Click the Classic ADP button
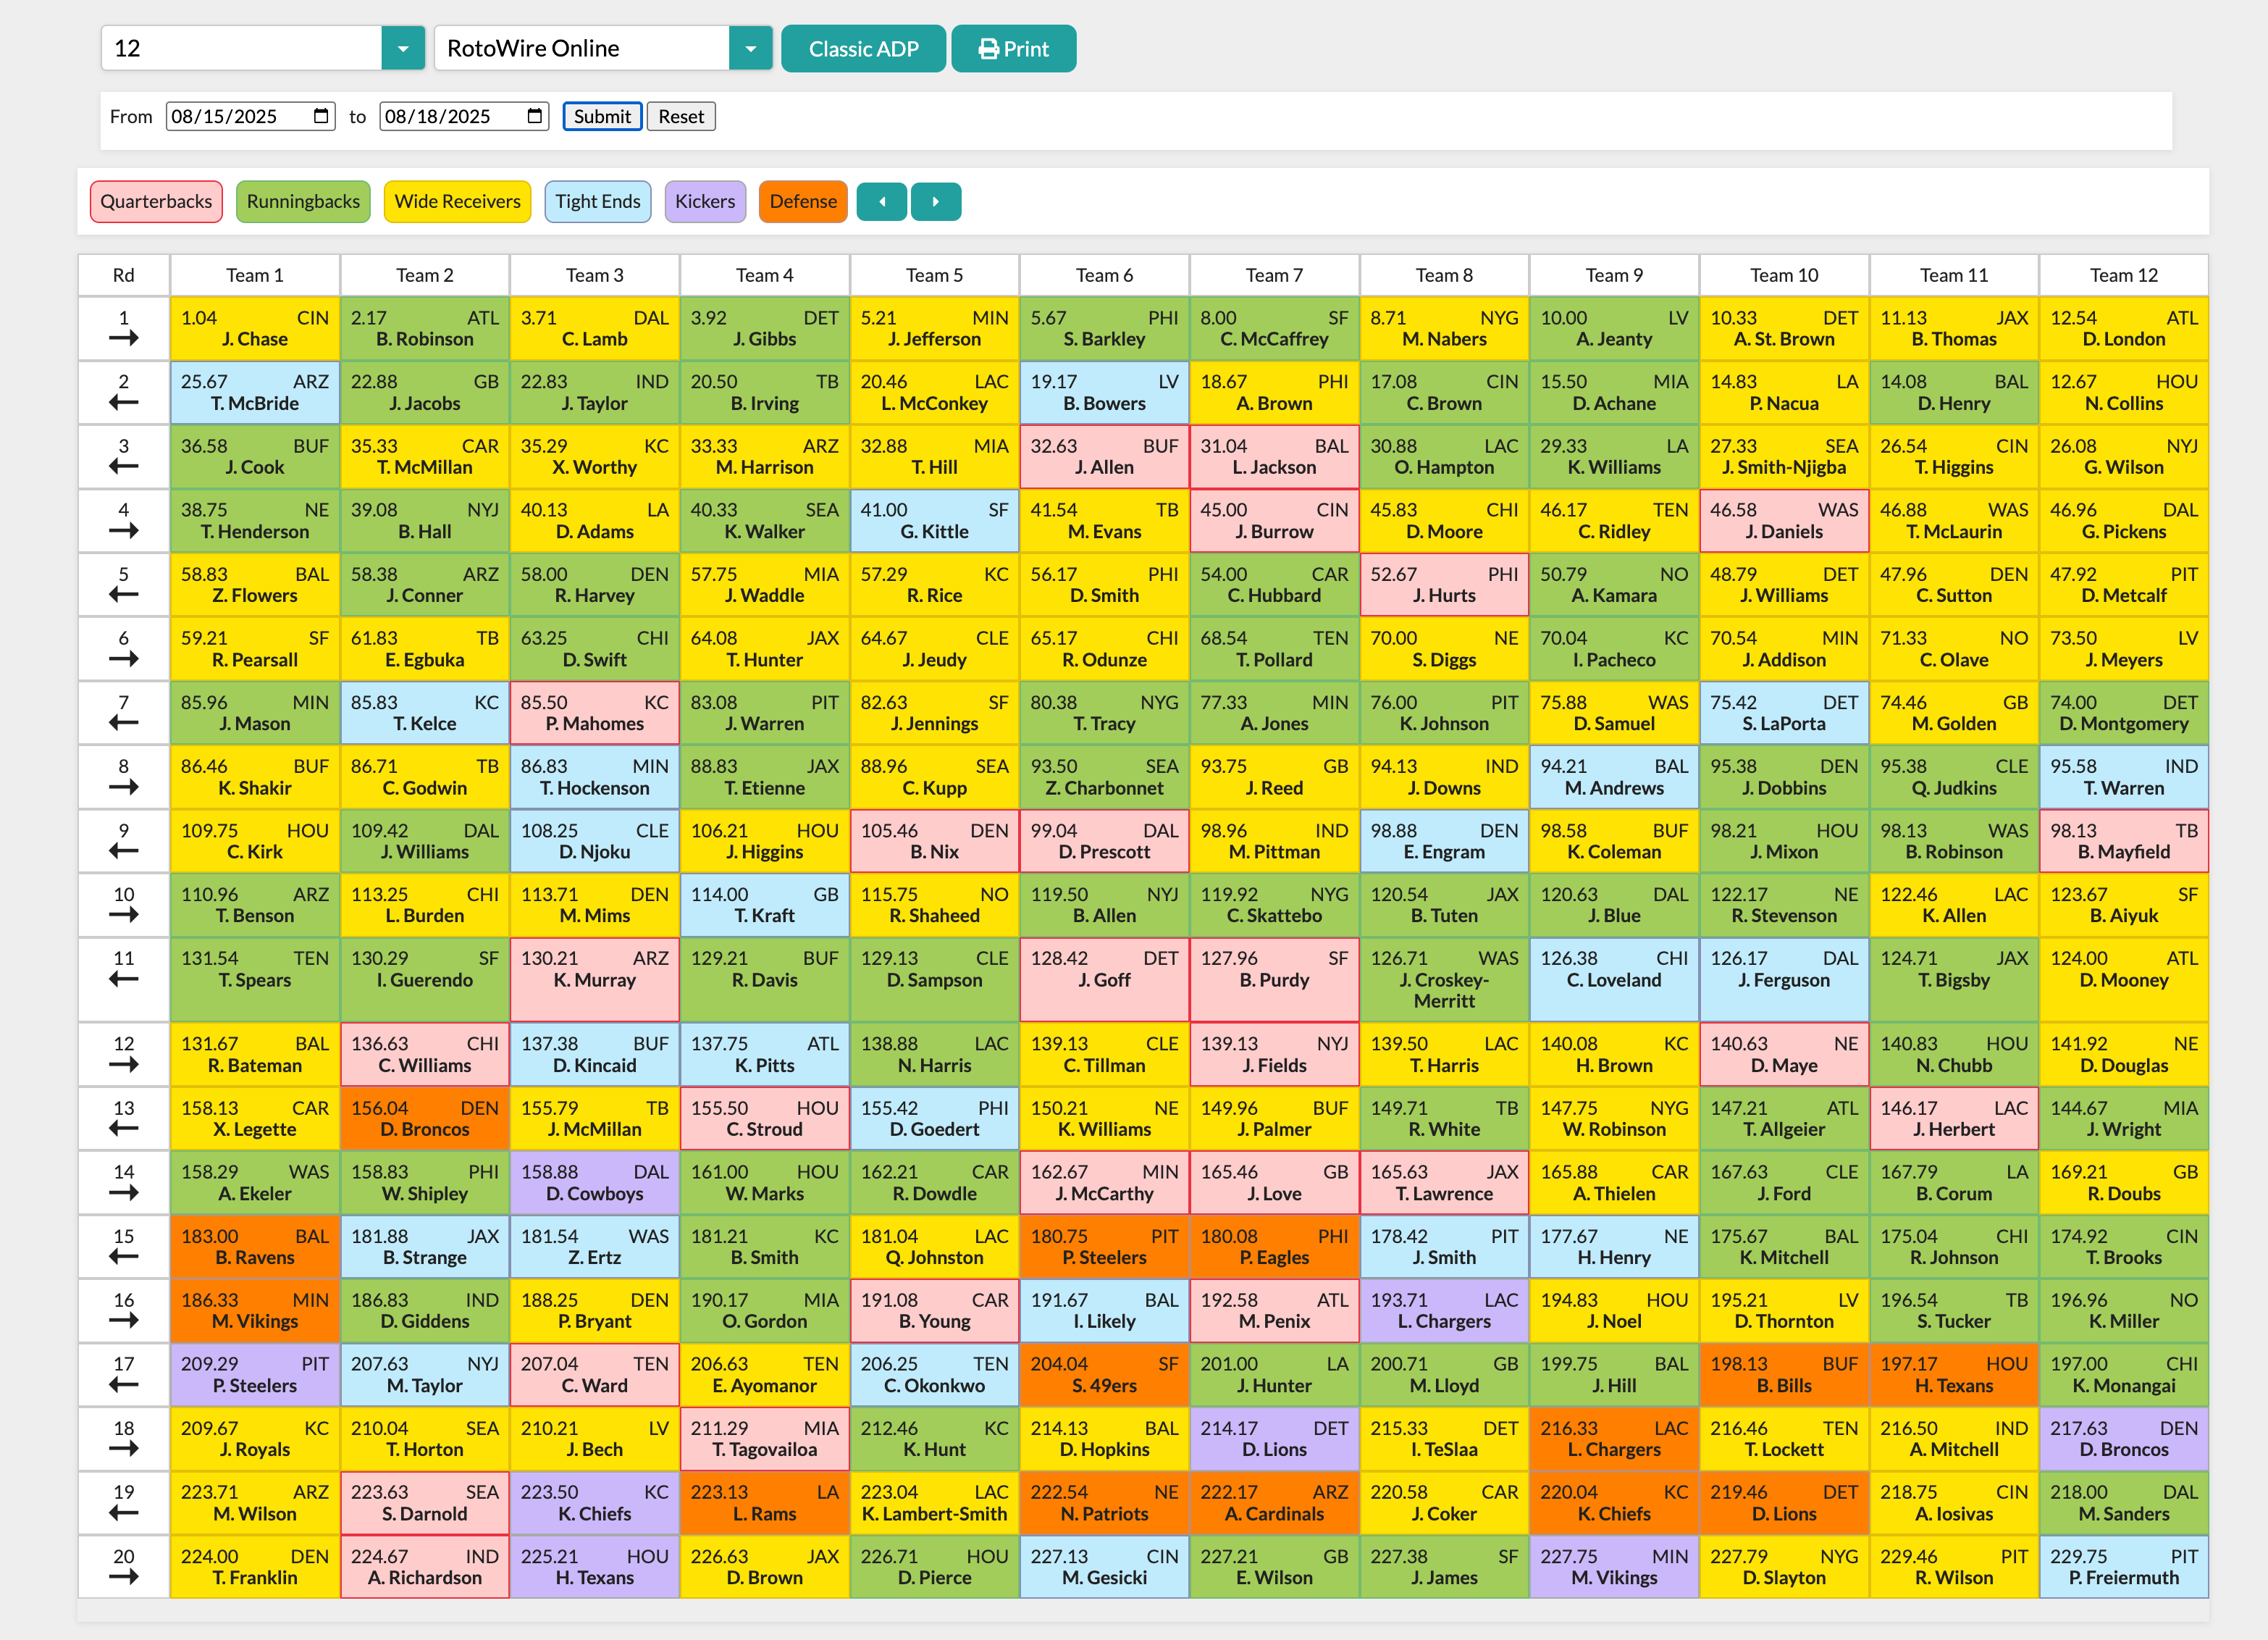Viewport: 2268px width, 1640px height. click(x=863, y=48)
